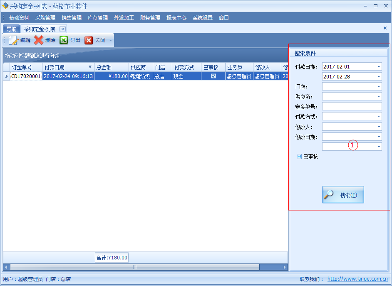This screenshot has width=392, height=286.
Task: Close the document panel with right-side X
Action: 385,28
